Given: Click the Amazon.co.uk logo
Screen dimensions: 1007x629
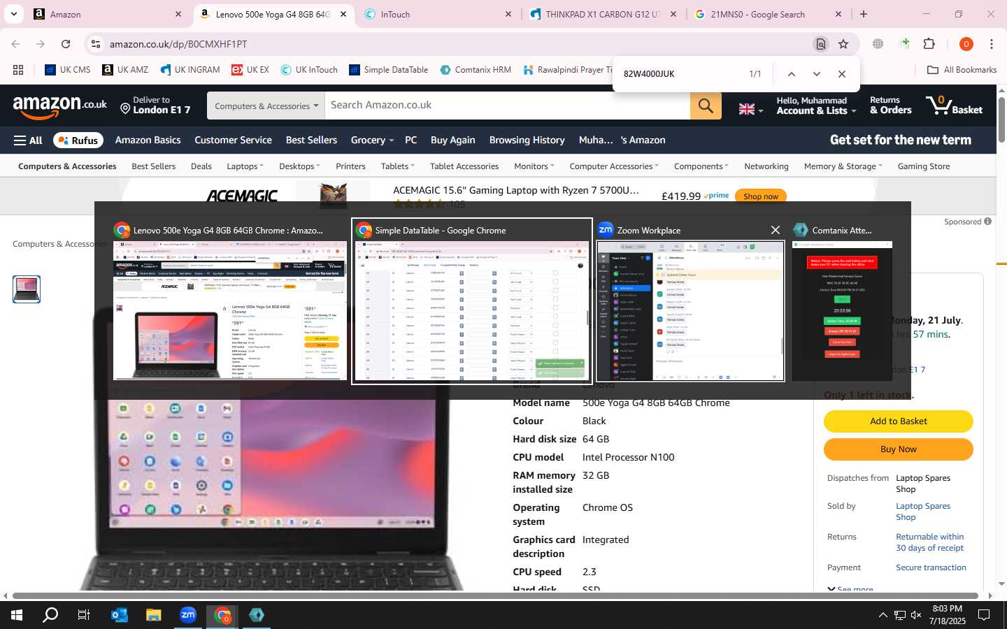Looking at the screenshot, I should [x=60, y=106].
